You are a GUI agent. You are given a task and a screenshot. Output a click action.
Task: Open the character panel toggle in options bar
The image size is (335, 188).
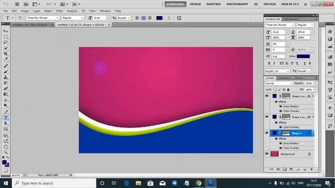point(179,18)
